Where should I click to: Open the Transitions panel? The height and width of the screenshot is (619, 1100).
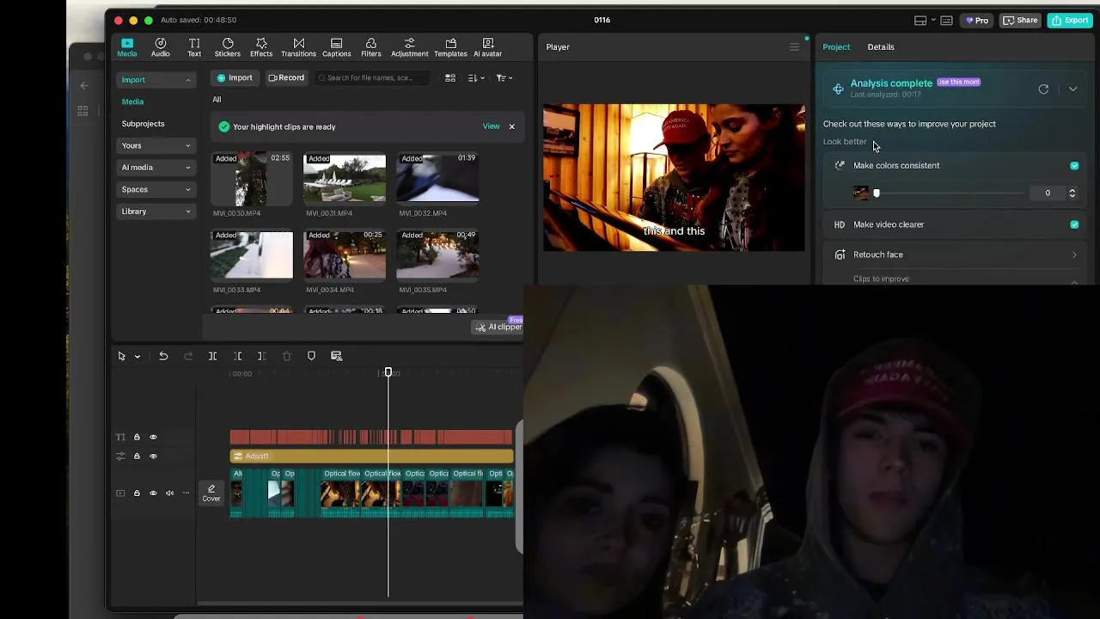point(298,47)
